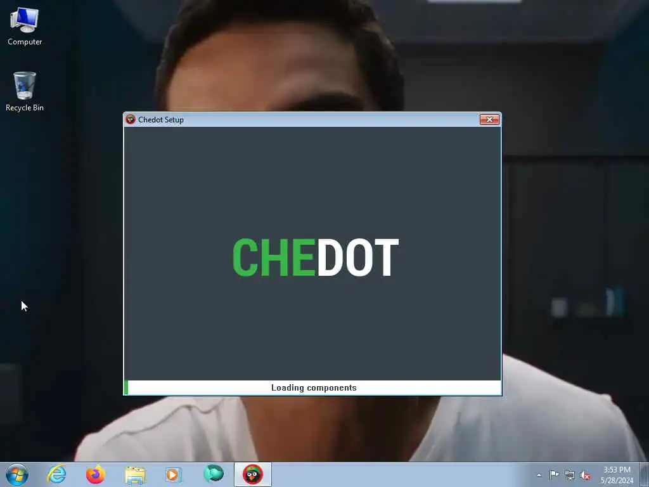Show hidden system tray icons
The image size is (649, 487).
539,475
